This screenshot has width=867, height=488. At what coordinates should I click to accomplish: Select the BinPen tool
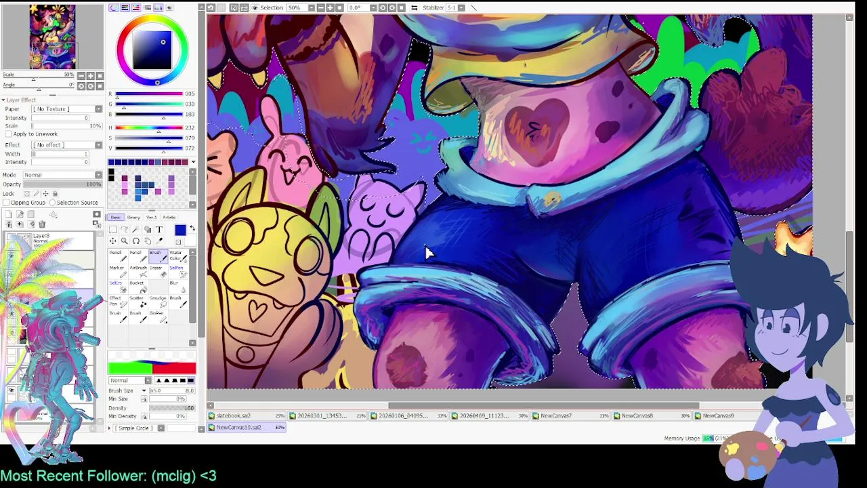(x=158, y=317)
